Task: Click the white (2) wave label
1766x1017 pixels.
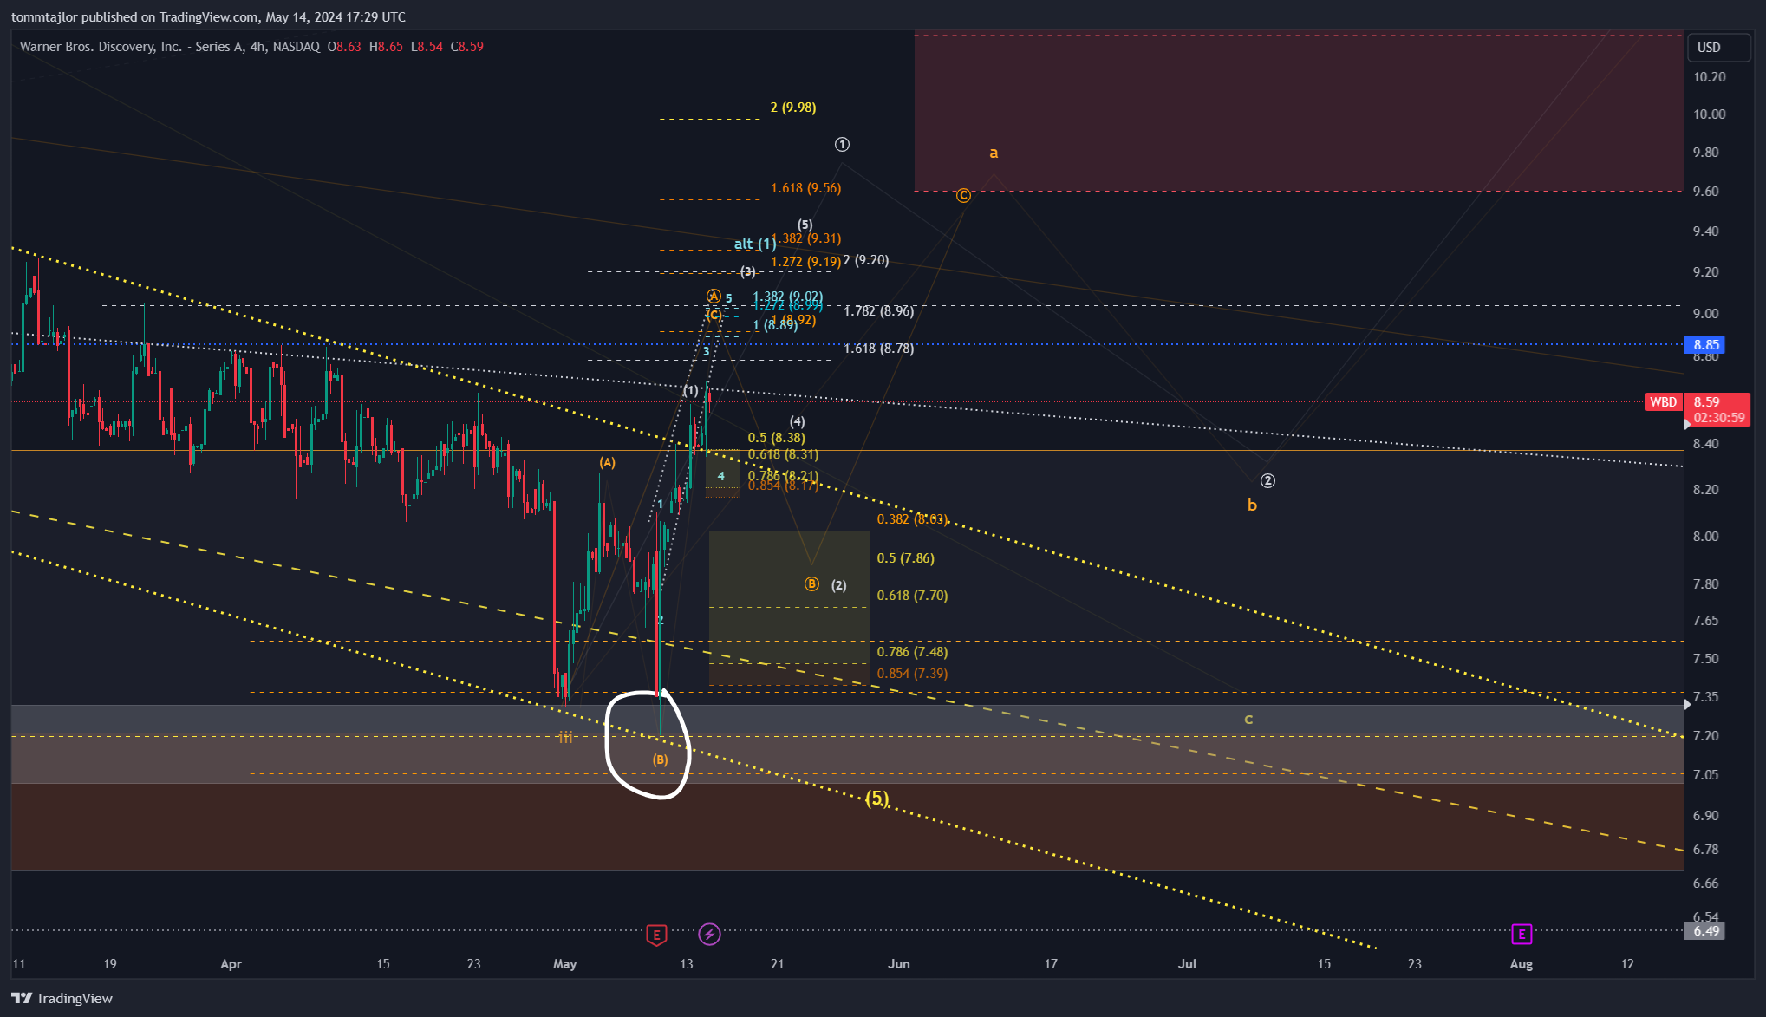Action: (x=838, y=585)
